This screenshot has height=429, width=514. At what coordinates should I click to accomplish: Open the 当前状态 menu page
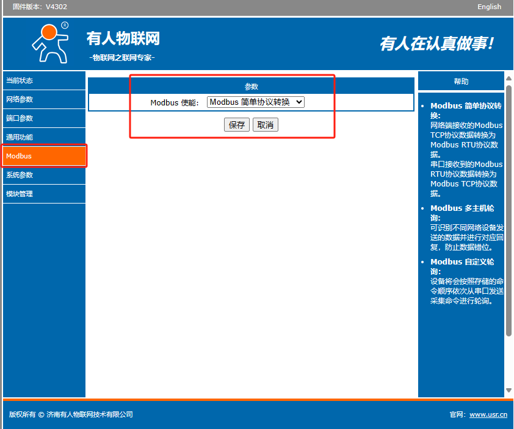point(44,80)
